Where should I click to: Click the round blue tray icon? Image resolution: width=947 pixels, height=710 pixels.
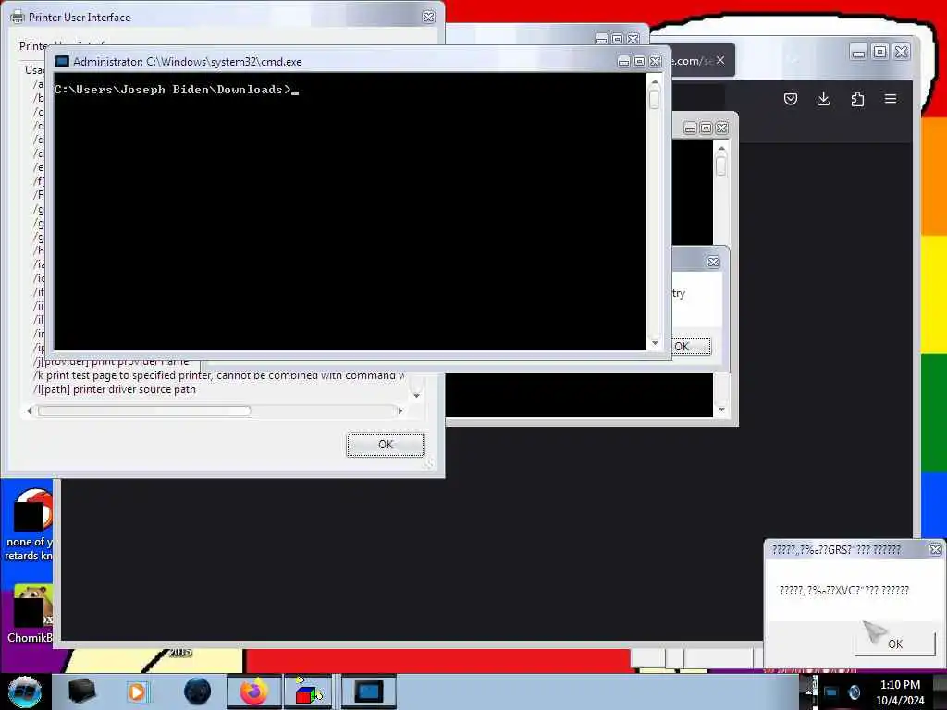tap(854, 692)
